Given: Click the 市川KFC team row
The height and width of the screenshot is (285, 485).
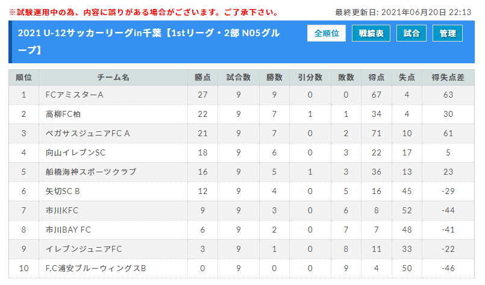Looking at the screenshot, I should (242, 210).
